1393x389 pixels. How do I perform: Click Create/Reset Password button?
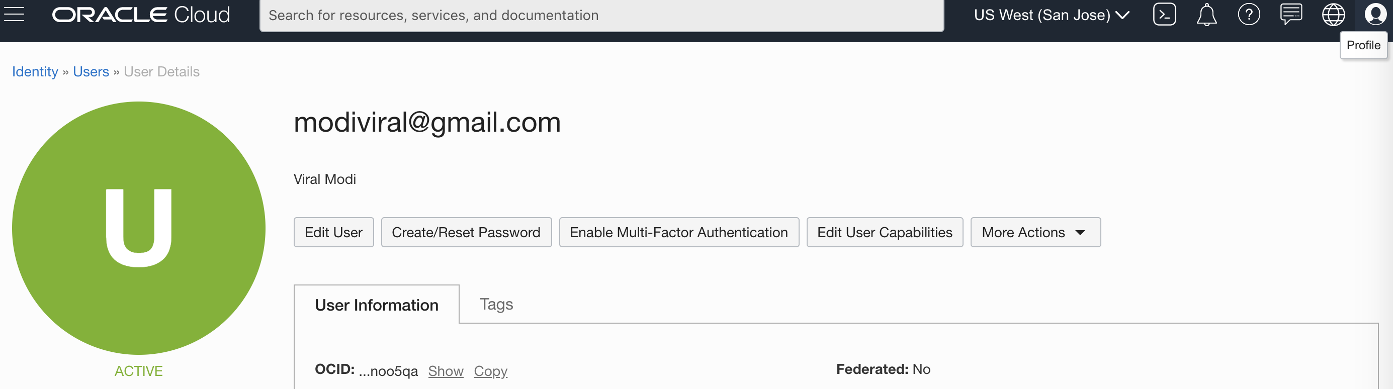tap(466, 232)
